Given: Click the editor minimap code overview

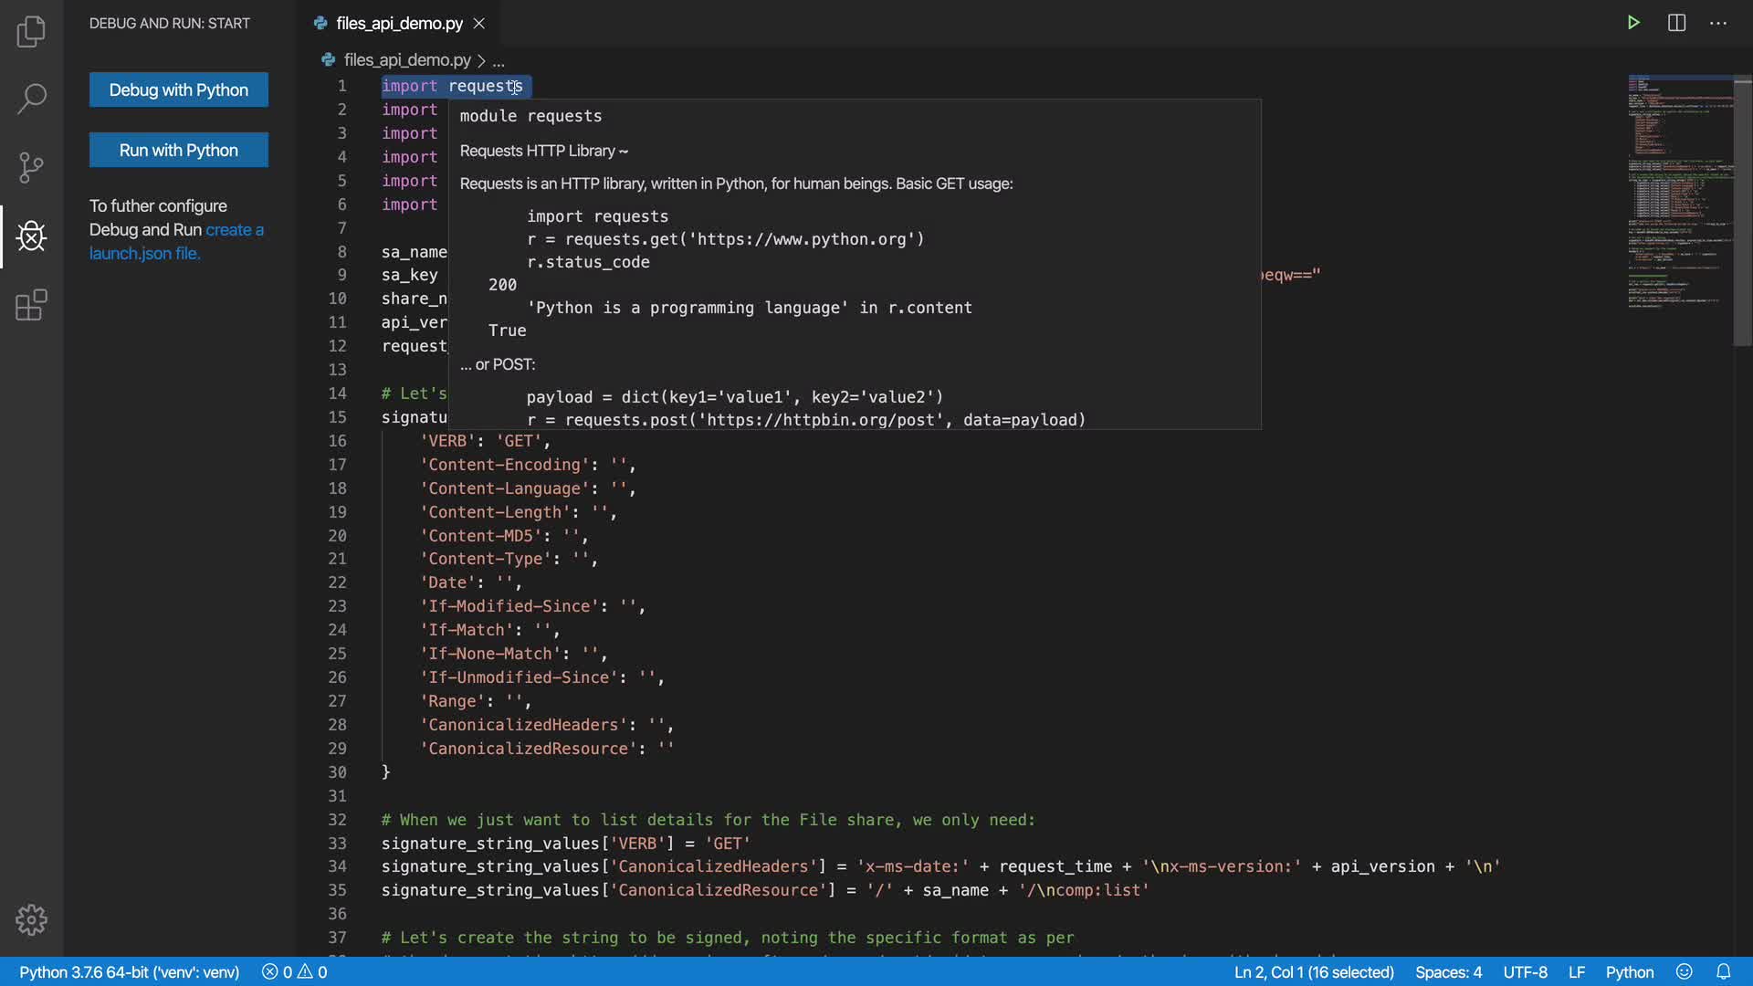Looking at the screenshot, I should (1678, 192).
